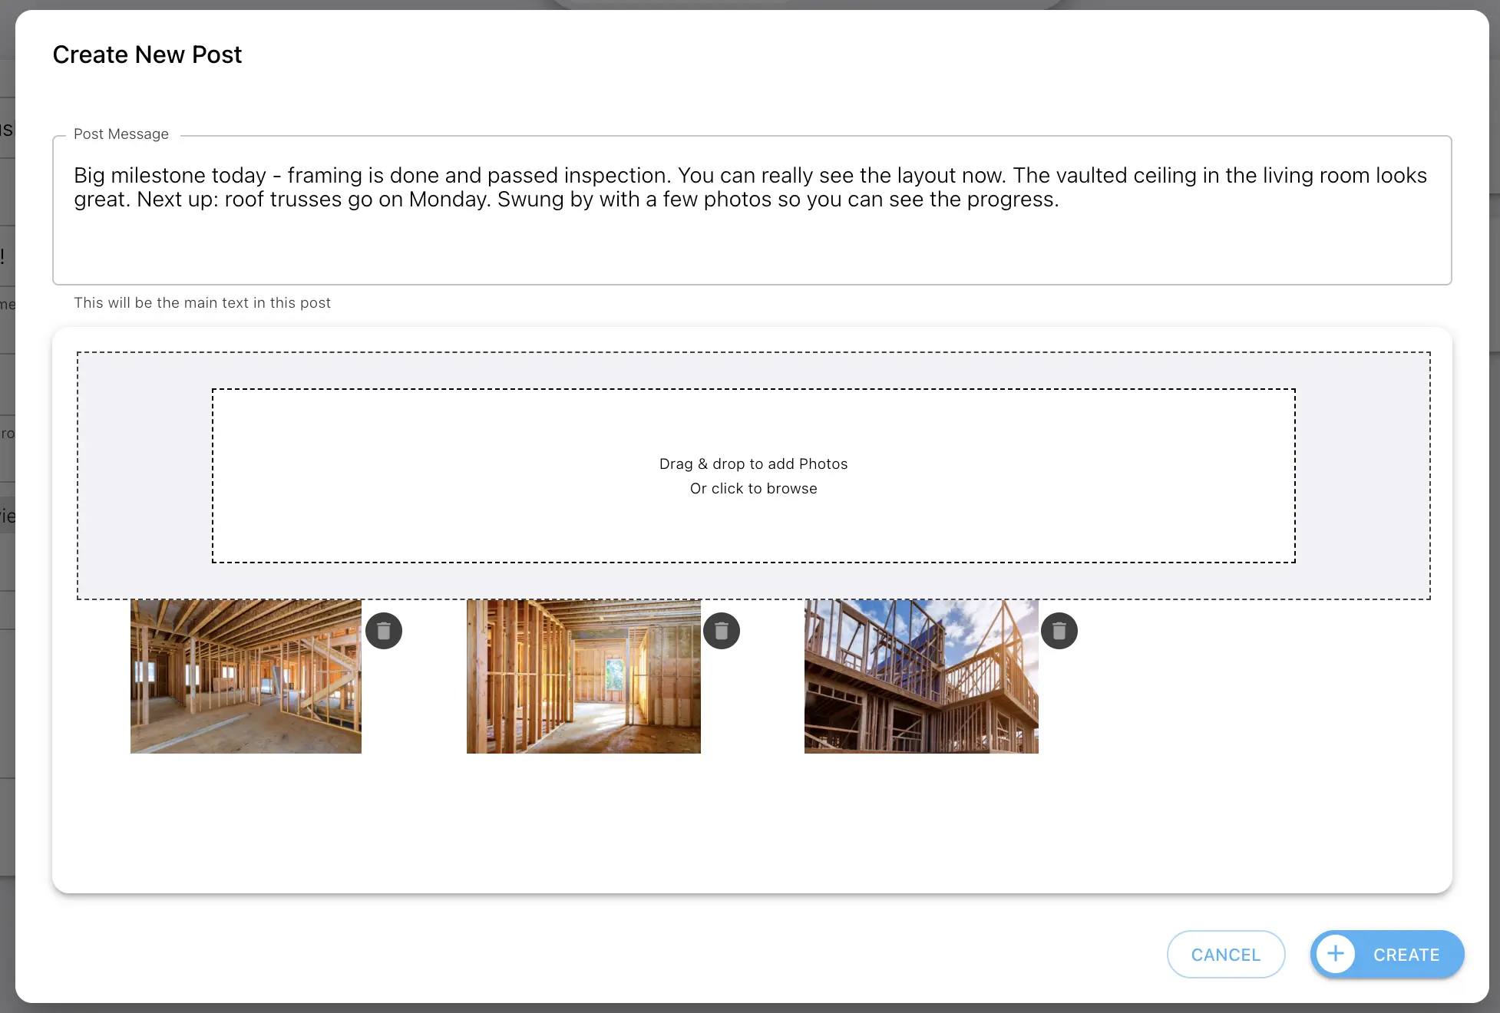
Task: Click the dashed photo drag-and-drop region
Action: (753, 476)
